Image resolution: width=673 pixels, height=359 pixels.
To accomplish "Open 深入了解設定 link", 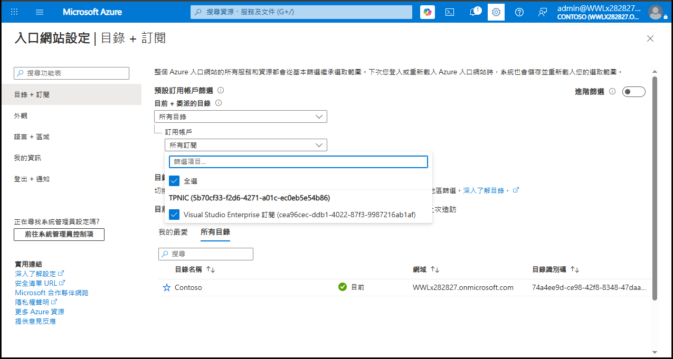I will [40, 274].
